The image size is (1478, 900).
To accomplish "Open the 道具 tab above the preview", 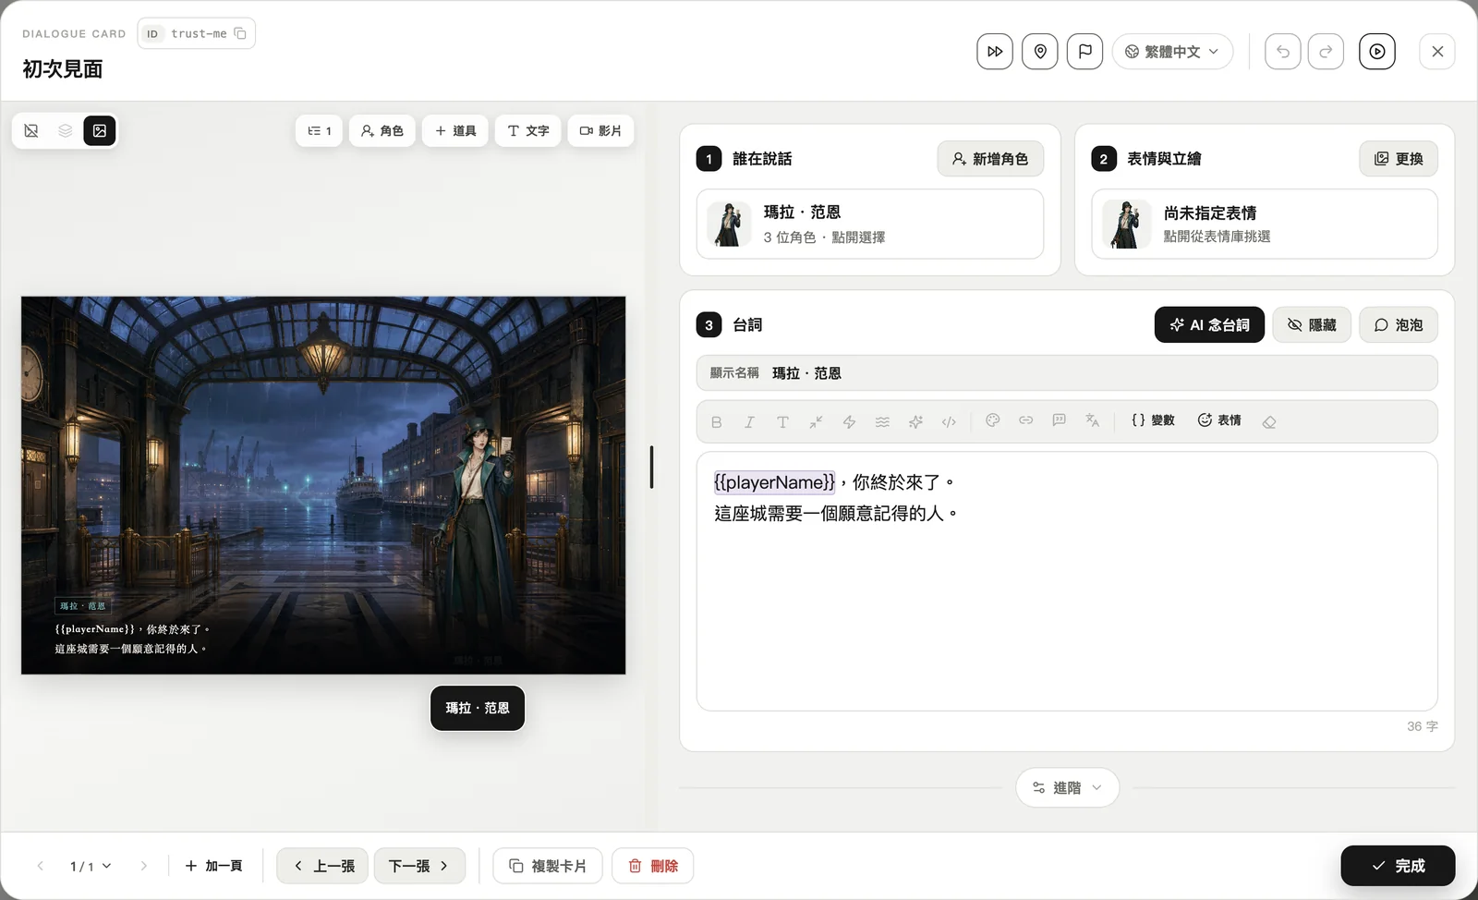I will pos(455,131).
